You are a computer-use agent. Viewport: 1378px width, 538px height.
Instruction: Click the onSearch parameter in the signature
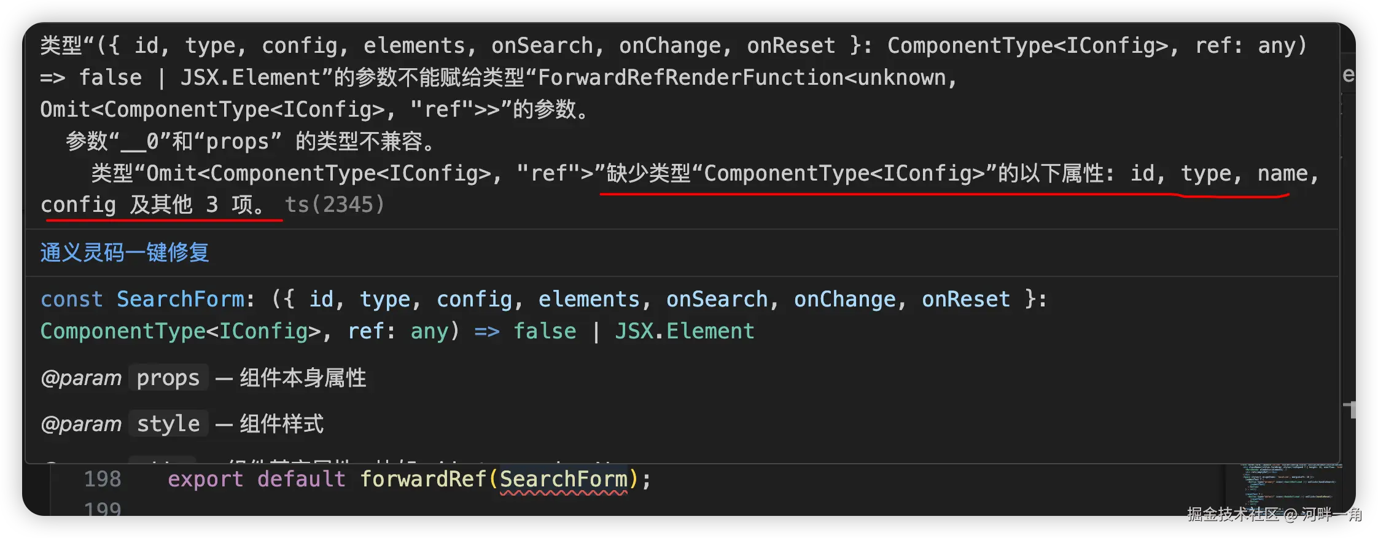pos(717,299)
